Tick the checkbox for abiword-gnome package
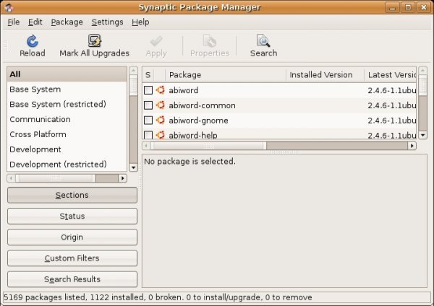 tap(148, 120)
